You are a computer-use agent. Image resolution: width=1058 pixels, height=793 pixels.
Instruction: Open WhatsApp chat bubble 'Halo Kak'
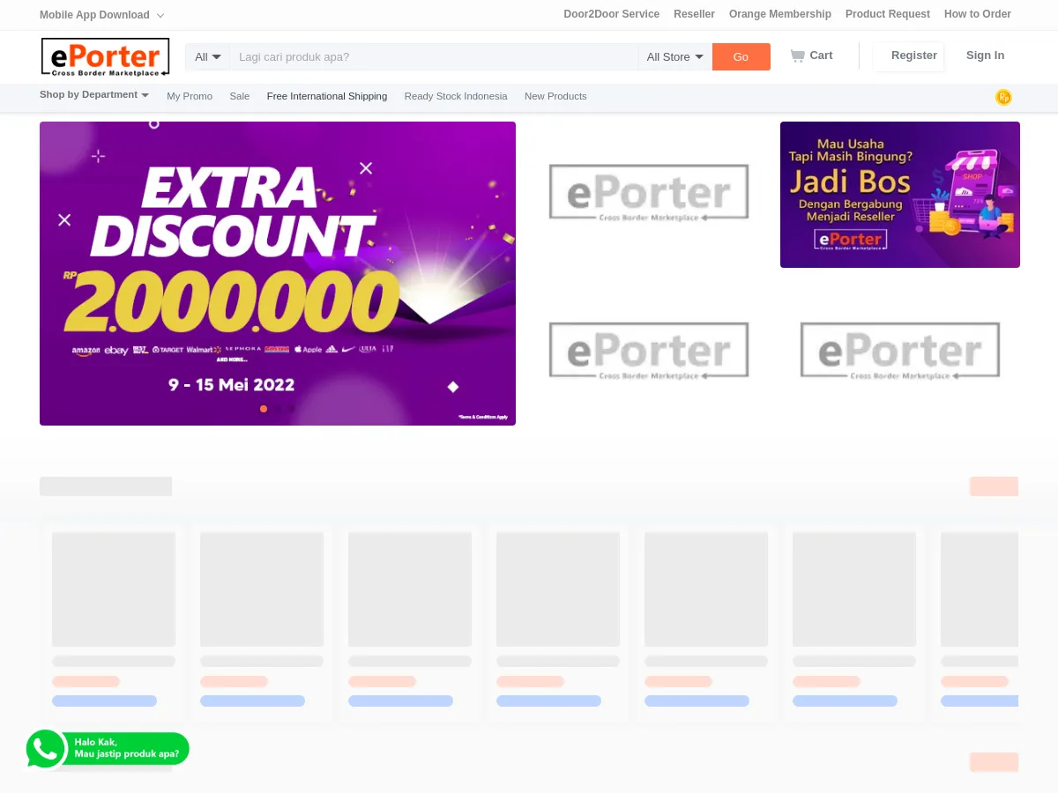pos(108,749)
